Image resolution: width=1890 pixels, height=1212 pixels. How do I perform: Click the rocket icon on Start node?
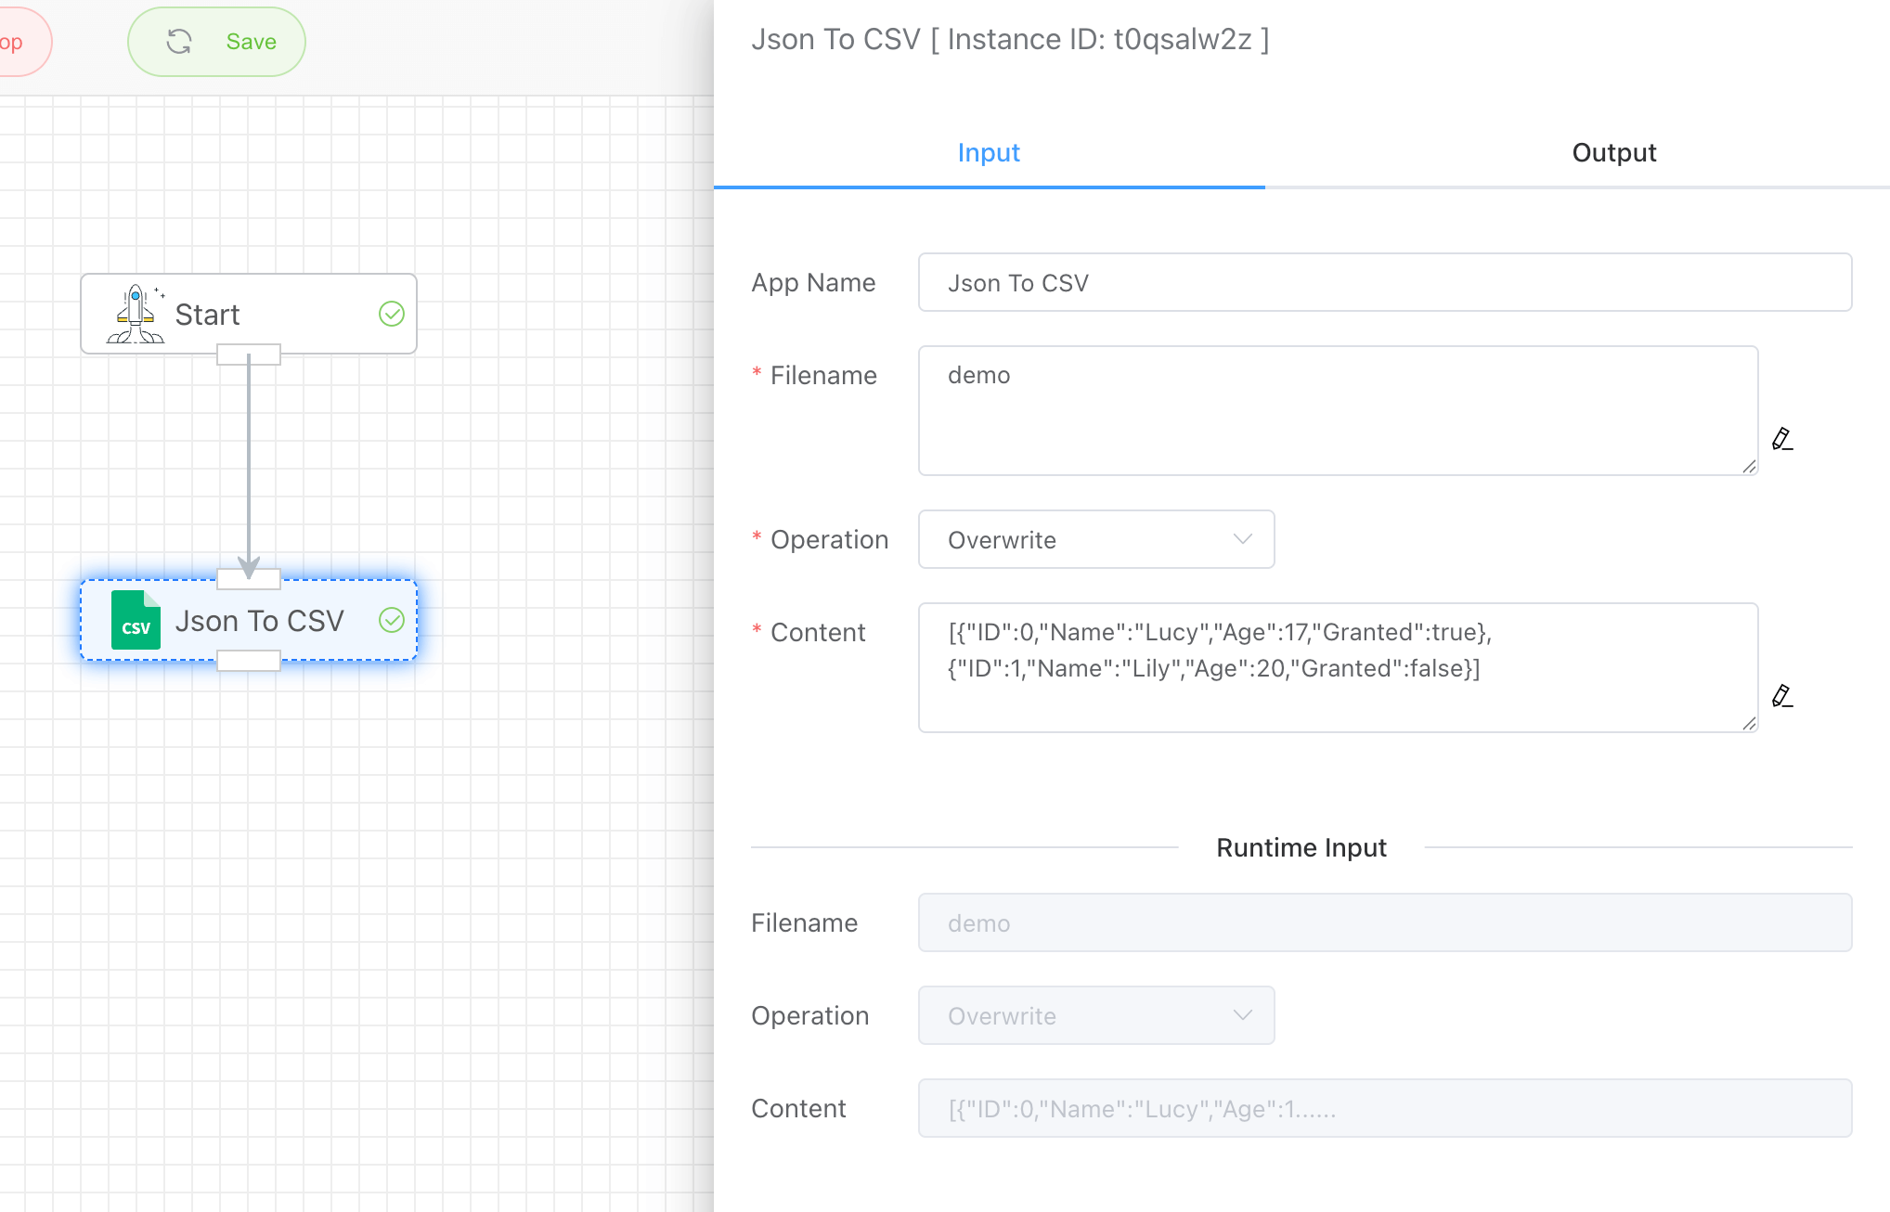pyautogui.click(x=136, y=315)
